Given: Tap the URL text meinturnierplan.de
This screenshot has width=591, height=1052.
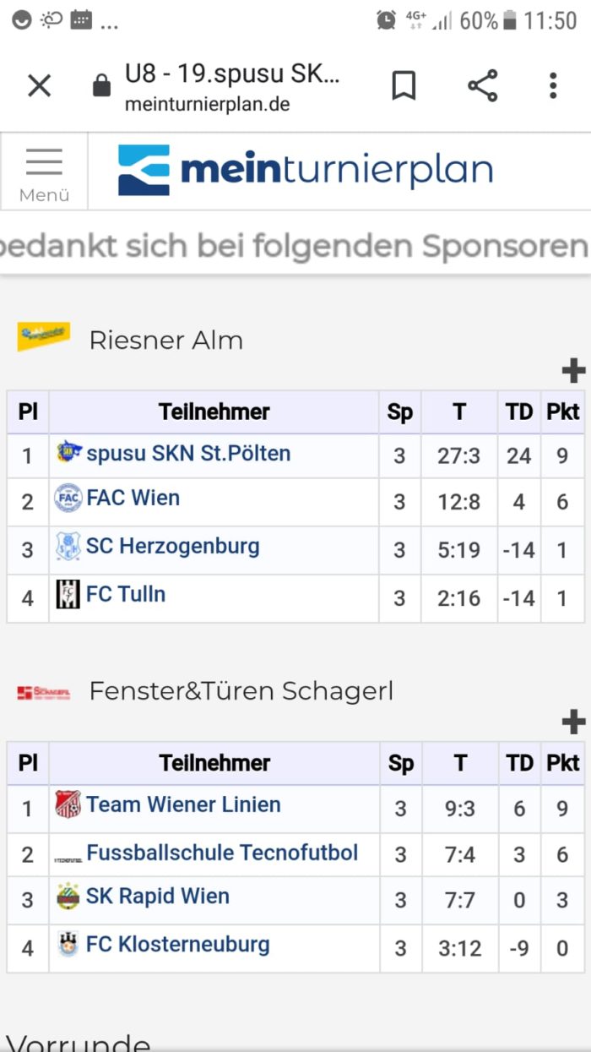Looking at the screenshot, I should 208,105.
